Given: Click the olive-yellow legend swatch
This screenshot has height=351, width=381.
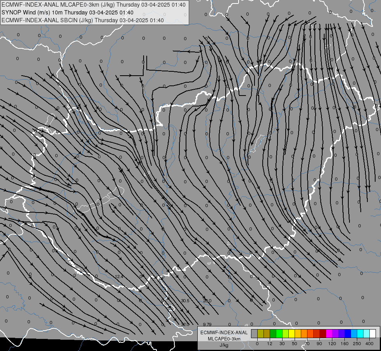Looking at the screenshot, I should coord(260,333).
